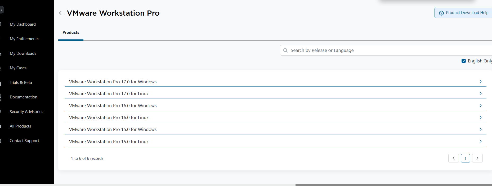Image resolution: width=492 pixels, height=186 pixels.
Task: Click the magnifier search icon
Action: (285, 50)
